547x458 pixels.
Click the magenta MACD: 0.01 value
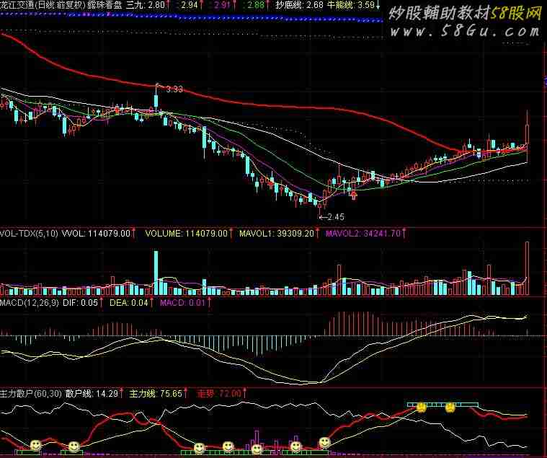click(183, 302)
